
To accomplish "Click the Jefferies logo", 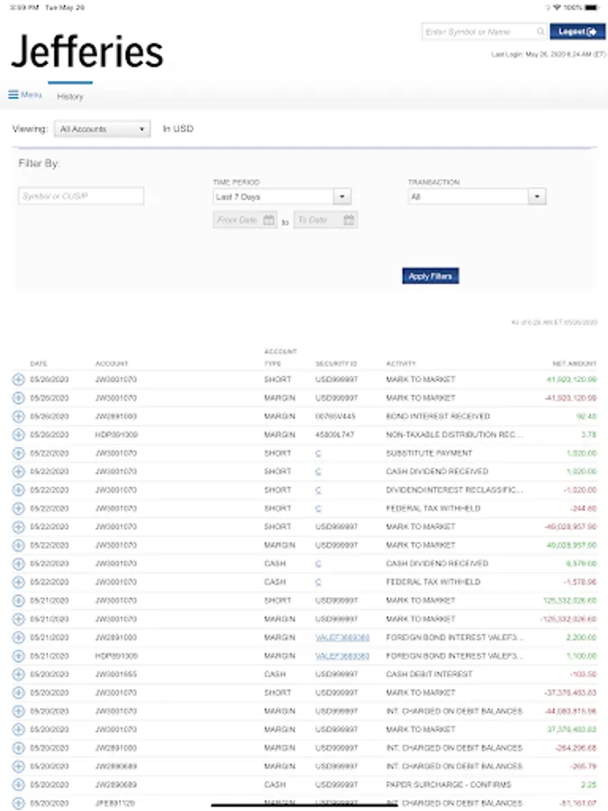I will (86, 51).
